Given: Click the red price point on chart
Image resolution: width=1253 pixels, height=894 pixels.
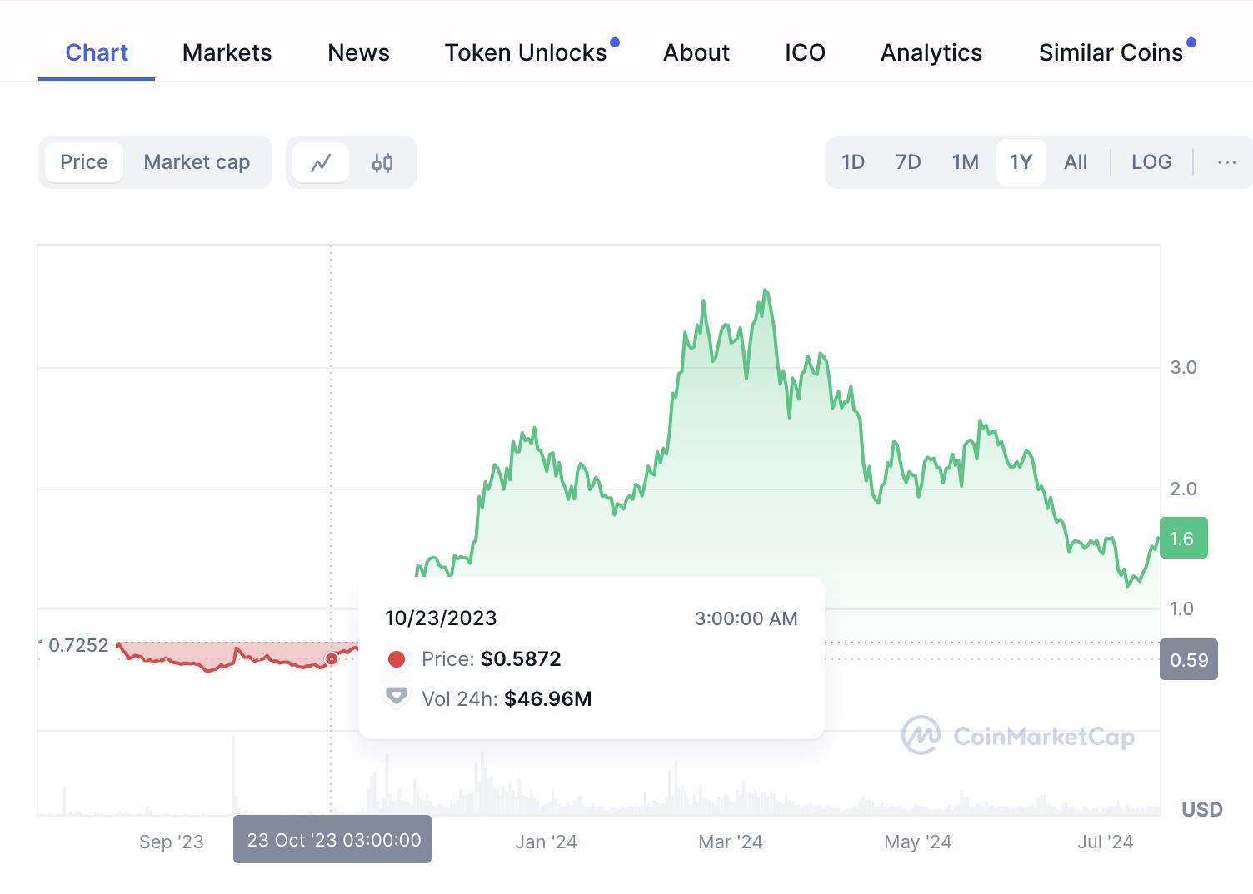Looking at the screenshot, I should [332, 658].
